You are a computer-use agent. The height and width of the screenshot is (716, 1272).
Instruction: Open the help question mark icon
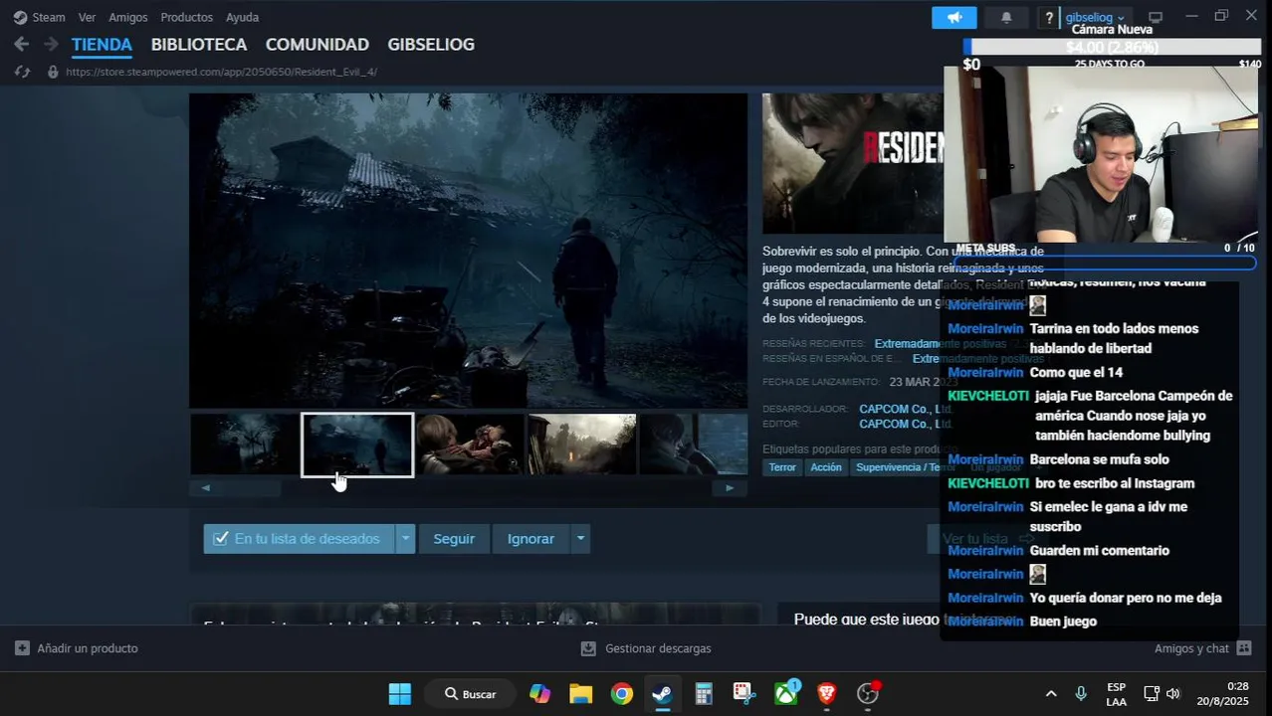coord(1049,18)
